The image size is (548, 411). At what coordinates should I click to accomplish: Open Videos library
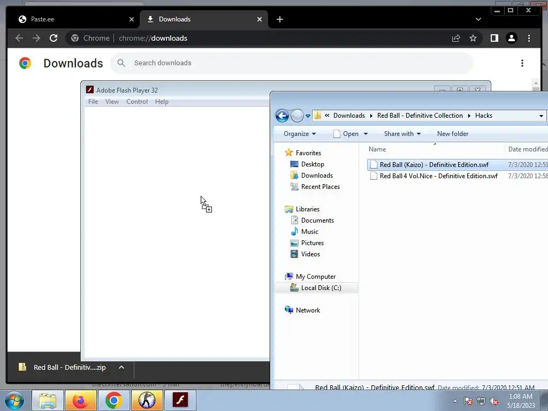310,254
